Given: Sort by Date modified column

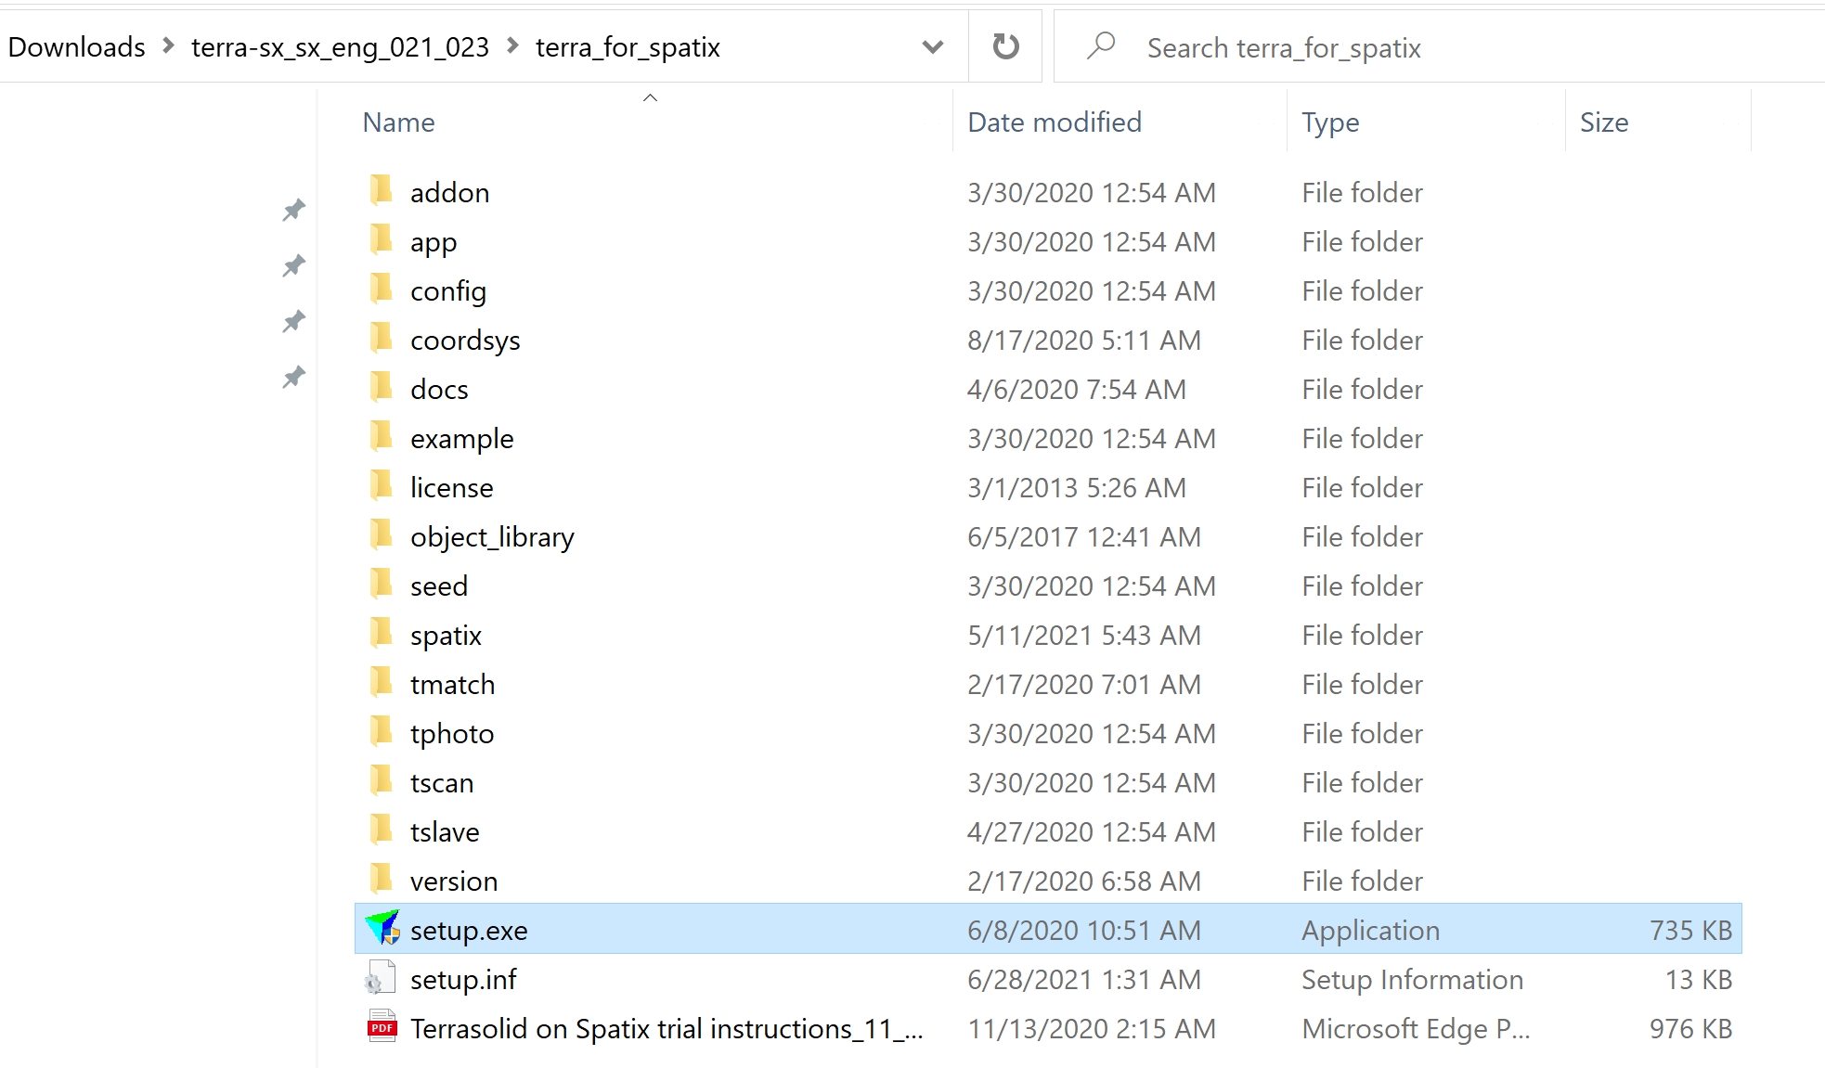Looking at the screenshot, I should (1054, 122).
